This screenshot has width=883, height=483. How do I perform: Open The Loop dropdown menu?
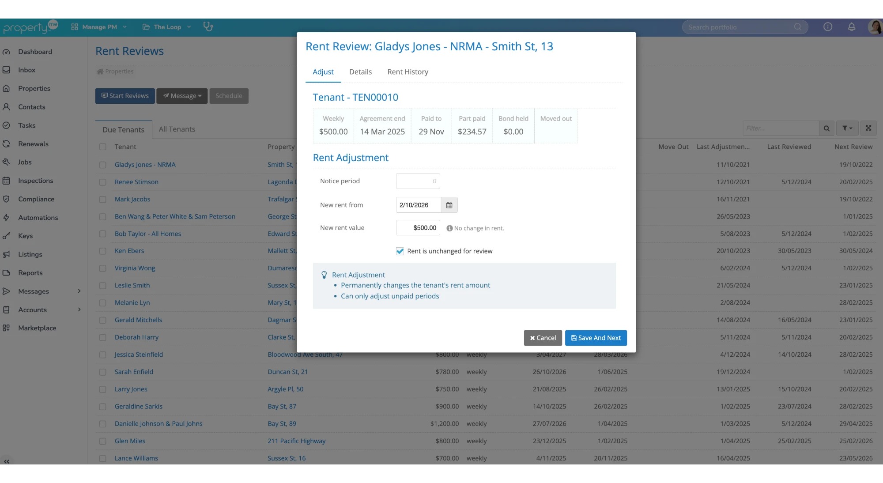coord(167,27)
